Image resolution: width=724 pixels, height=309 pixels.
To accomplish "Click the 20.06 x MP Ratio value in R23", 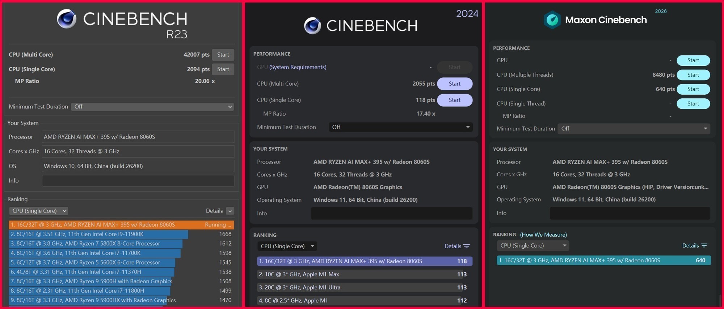I will (205, 81).
